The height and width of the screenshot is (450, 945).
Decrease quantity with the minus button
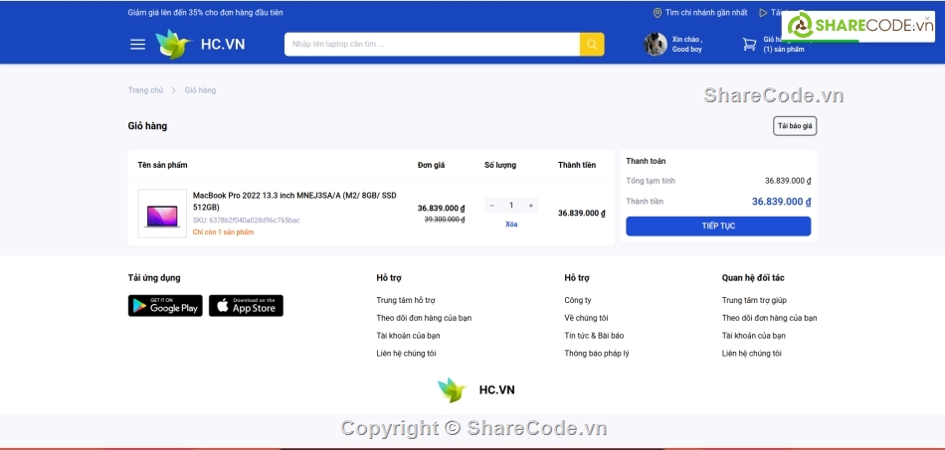coord(491,206)
